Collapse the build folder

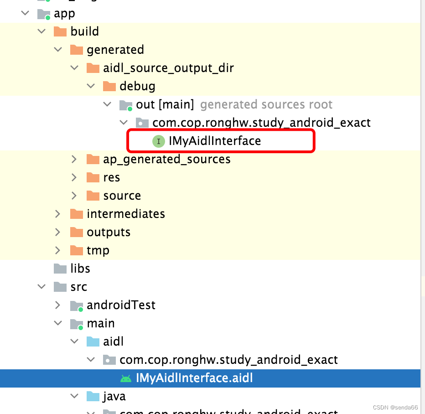[x=41, y=31]
